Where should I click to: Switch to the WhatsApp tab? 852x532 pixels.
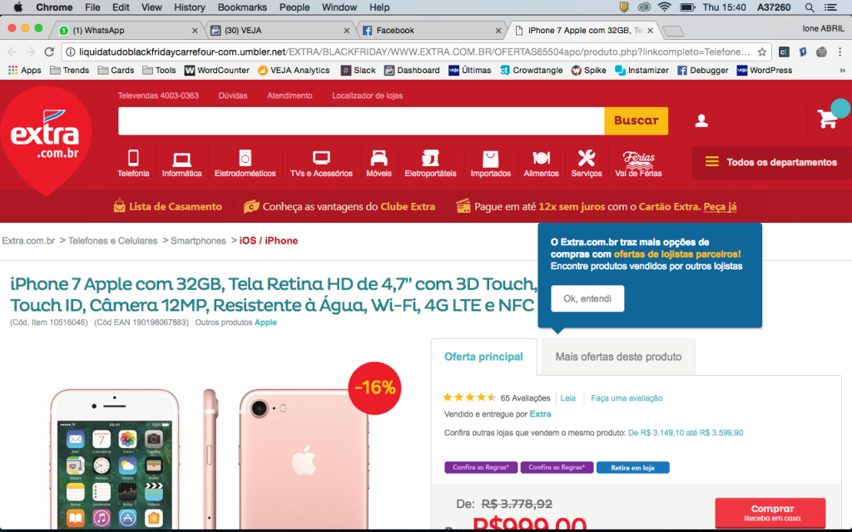(x=128, y=31)
